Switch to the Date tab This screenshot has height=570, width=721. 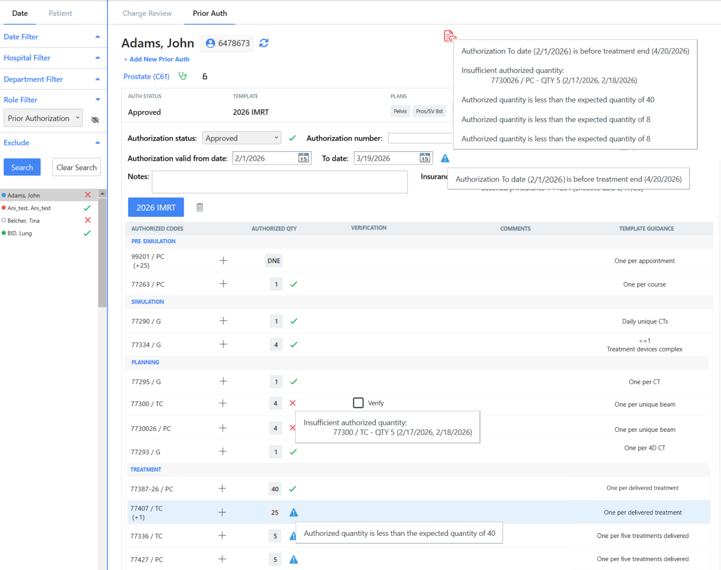(20, 13)
